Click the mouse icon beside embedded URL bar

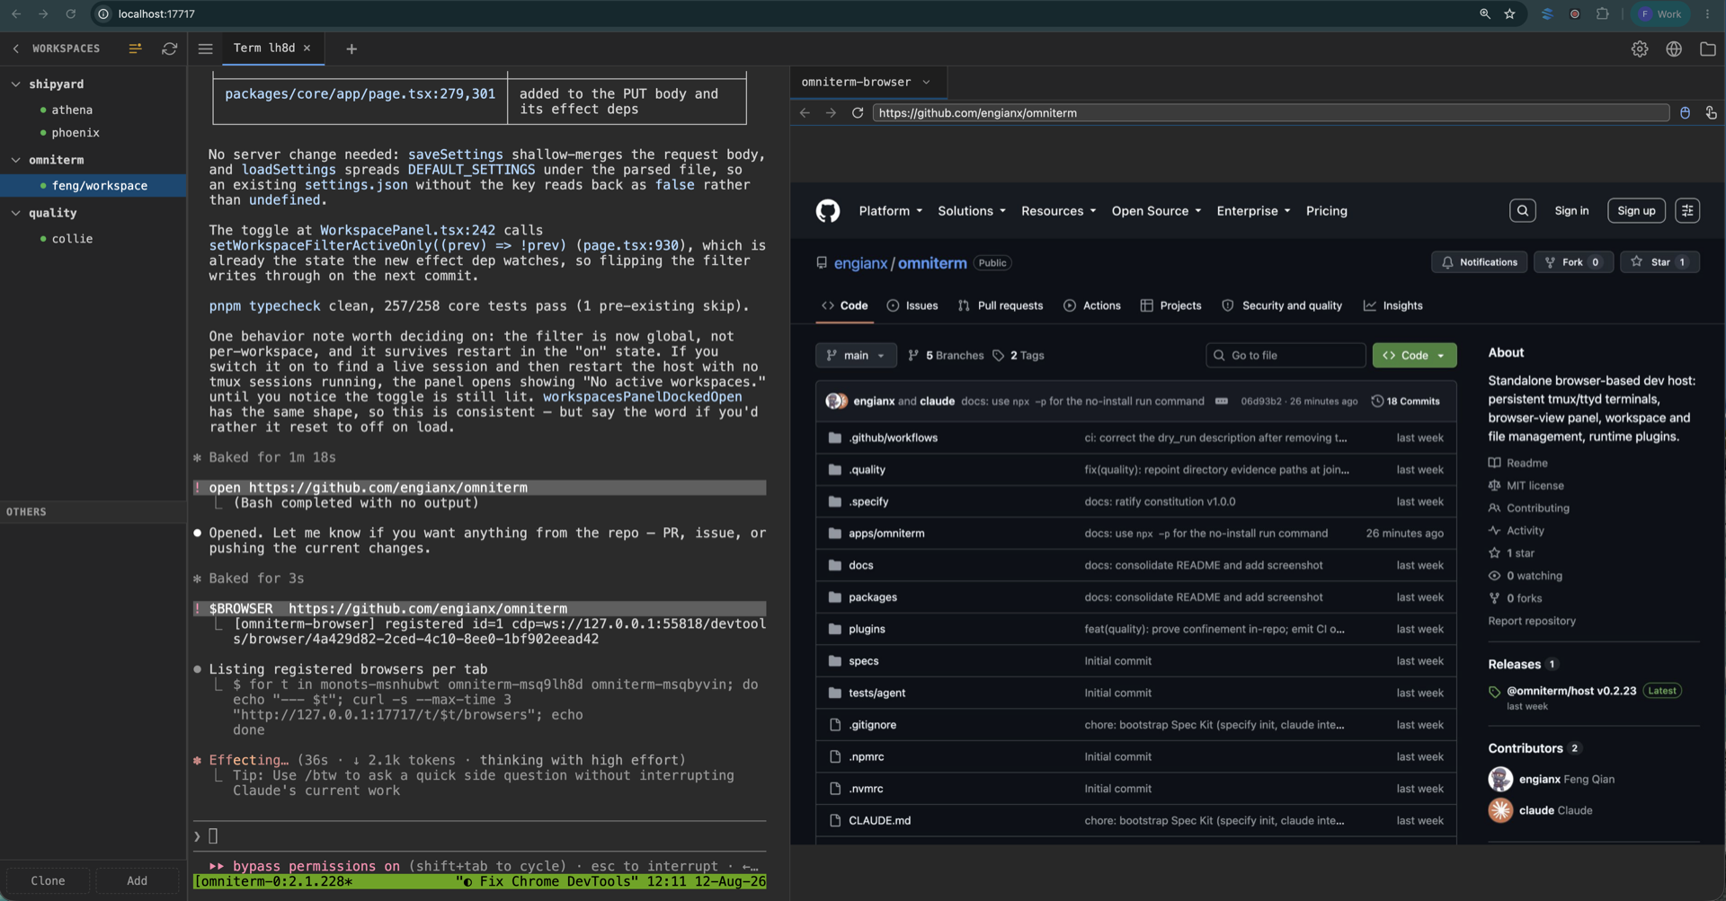(1686, 113)
